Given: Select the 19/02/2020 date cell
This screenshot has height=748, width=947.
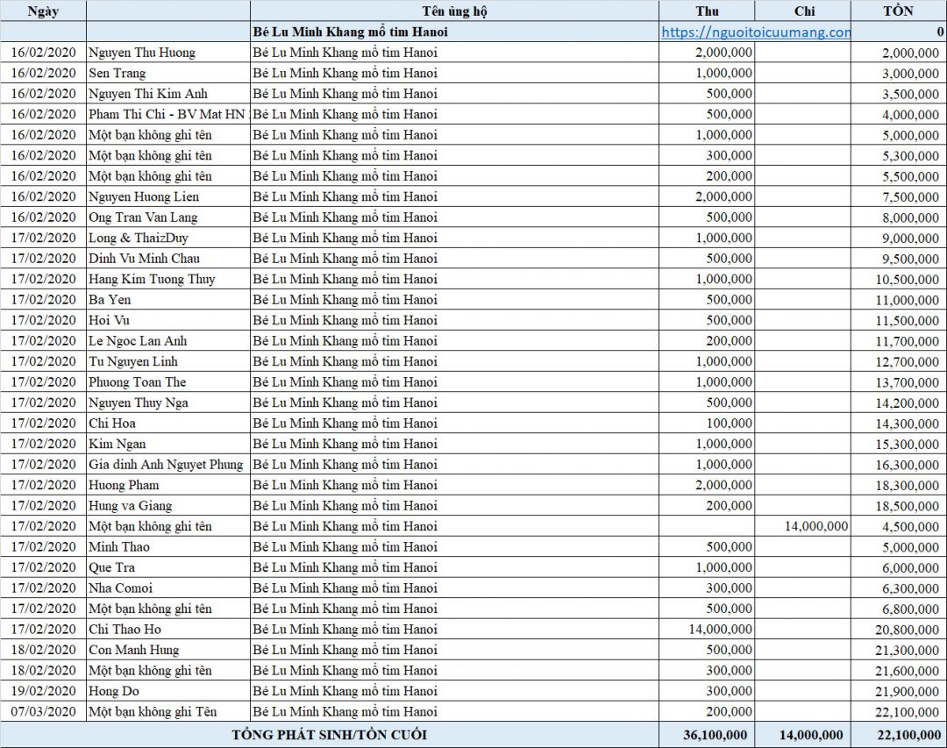Looking at the screenshot, I should (43, 691).
